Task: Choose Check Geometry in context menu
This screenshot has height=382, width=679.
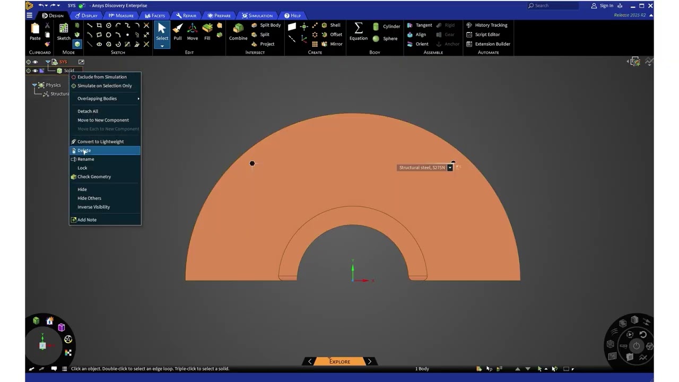Action: (x=105, y=177)
